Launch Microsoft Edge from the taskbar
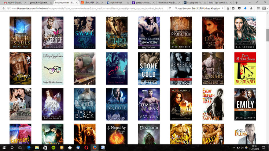The image size is (269, 151). point(29,148)
